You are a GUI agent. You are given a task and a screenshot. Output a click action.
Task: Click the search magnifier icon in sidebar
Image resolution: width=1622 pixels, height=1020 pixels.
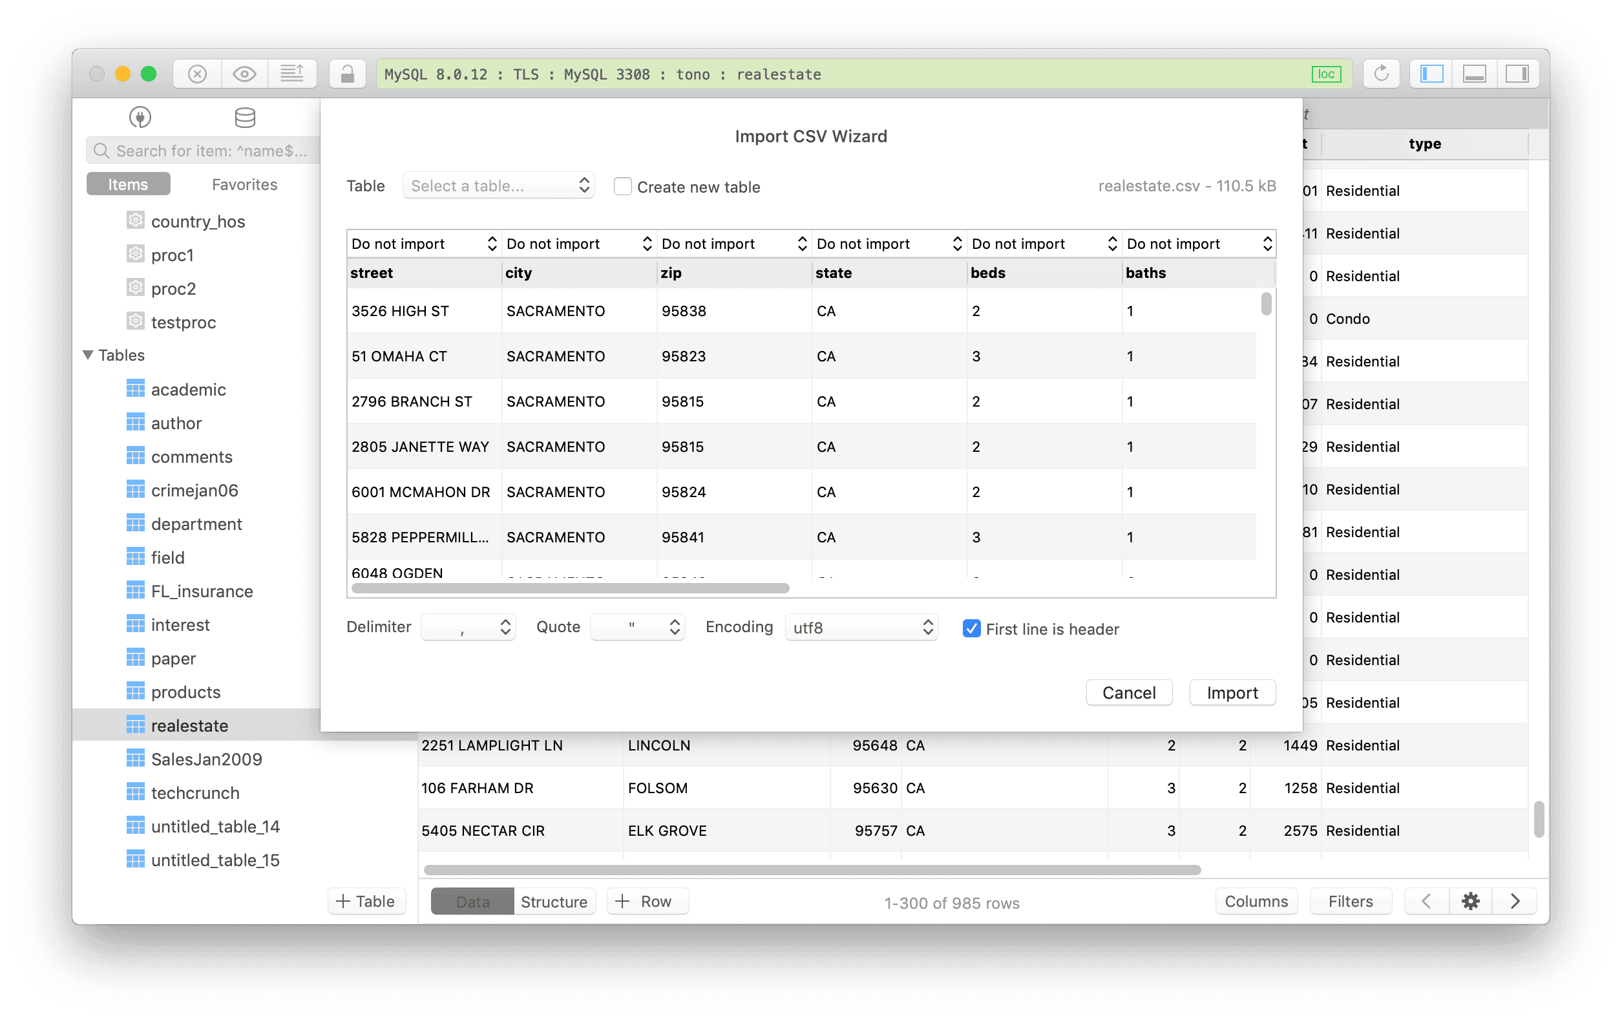click(101, 150)
